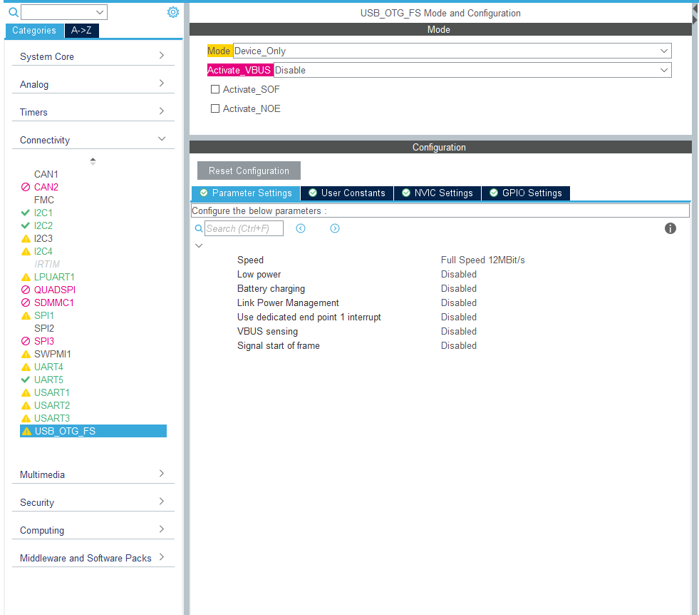Image resolution: width=699 pixels, height=615 pixels.
Task: Go to next search result arrow
Action: point(335,228)
